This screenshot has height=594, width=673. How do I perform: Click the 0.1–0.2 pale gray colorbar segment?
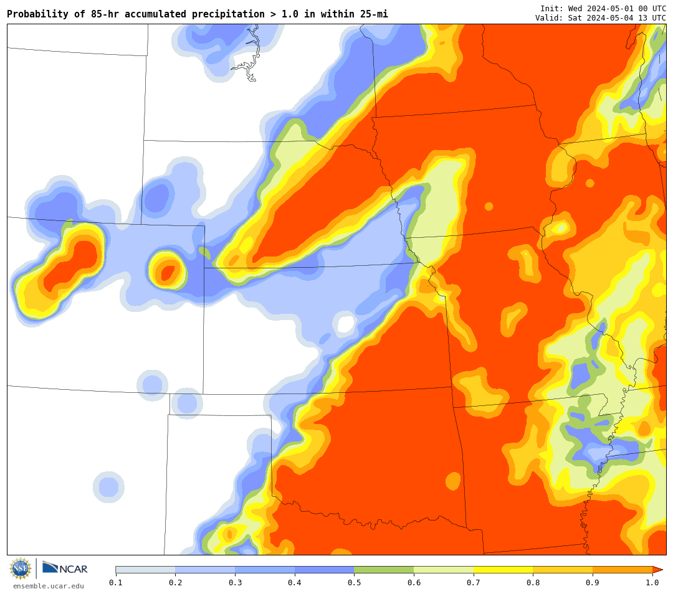pyautogui.click(x=145, y=570)
